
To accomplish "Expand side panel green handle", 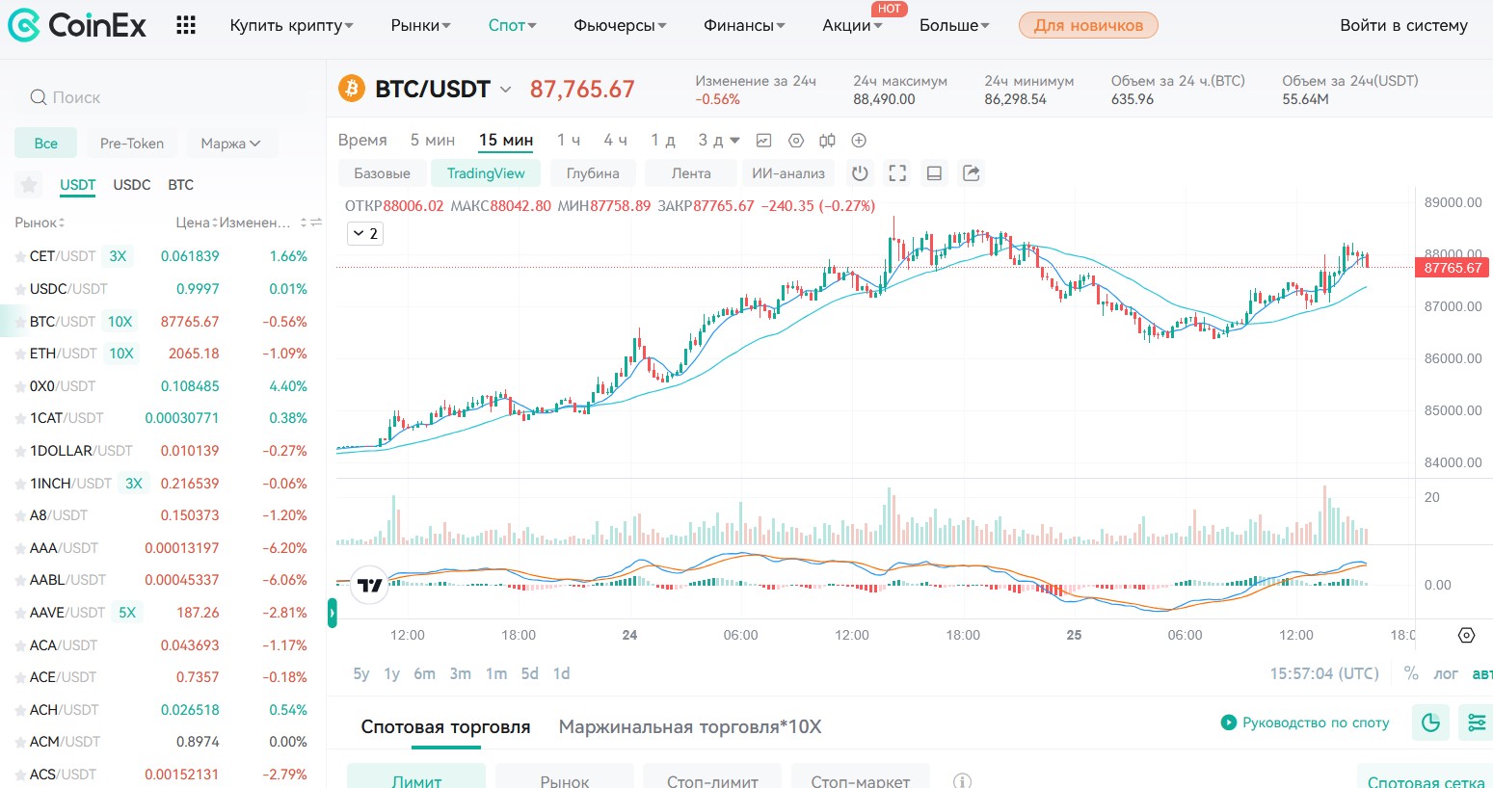I will (333, 614).
